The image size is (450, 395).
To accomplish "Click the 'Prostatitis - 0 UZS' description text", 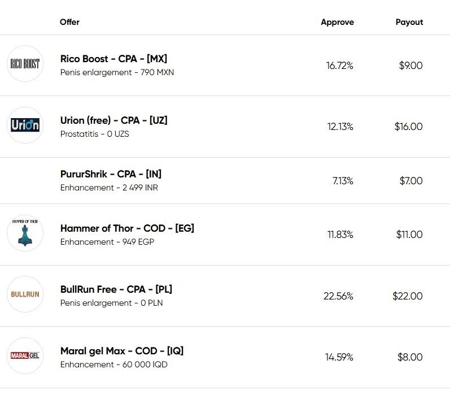I will coord(94,134).
